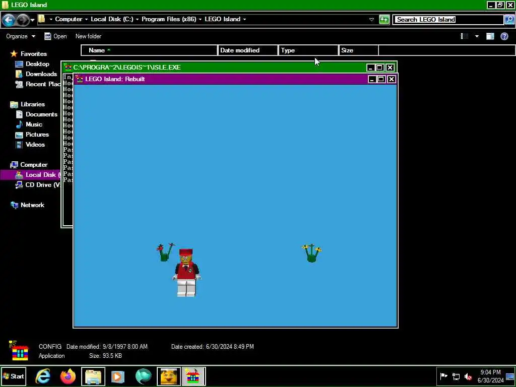Launch Internet Explorer from the taskbar
516x387 pixels.
coord(43,376)
